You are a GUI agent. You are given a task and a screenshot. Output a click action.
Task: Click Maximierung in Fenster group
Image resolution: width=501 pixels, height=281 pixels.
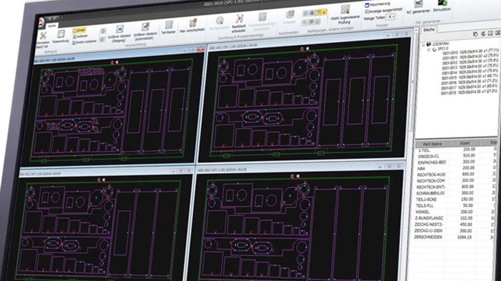tap(377, 5)
